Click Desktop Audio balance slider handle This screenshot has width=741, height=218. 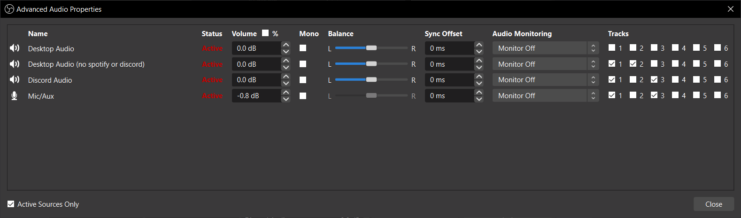pyautogui.click(x=371, y=48)
